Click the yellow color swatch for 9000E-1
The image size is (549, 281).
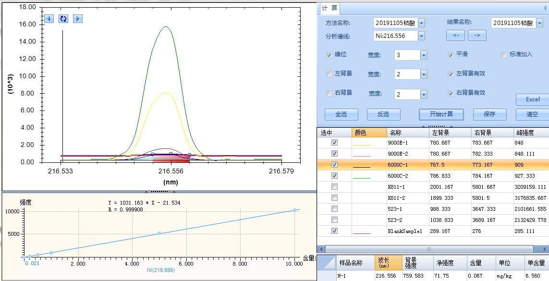click(362, 143)
